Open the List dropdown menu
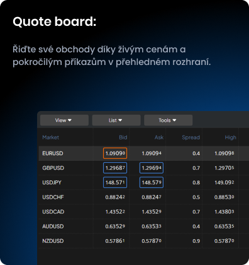This screenshot has height=265, width=249. point(116,121)
